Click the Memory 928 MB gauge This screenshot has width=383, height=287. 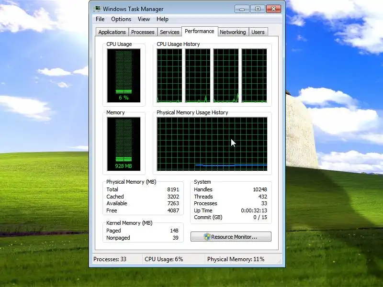124,144
